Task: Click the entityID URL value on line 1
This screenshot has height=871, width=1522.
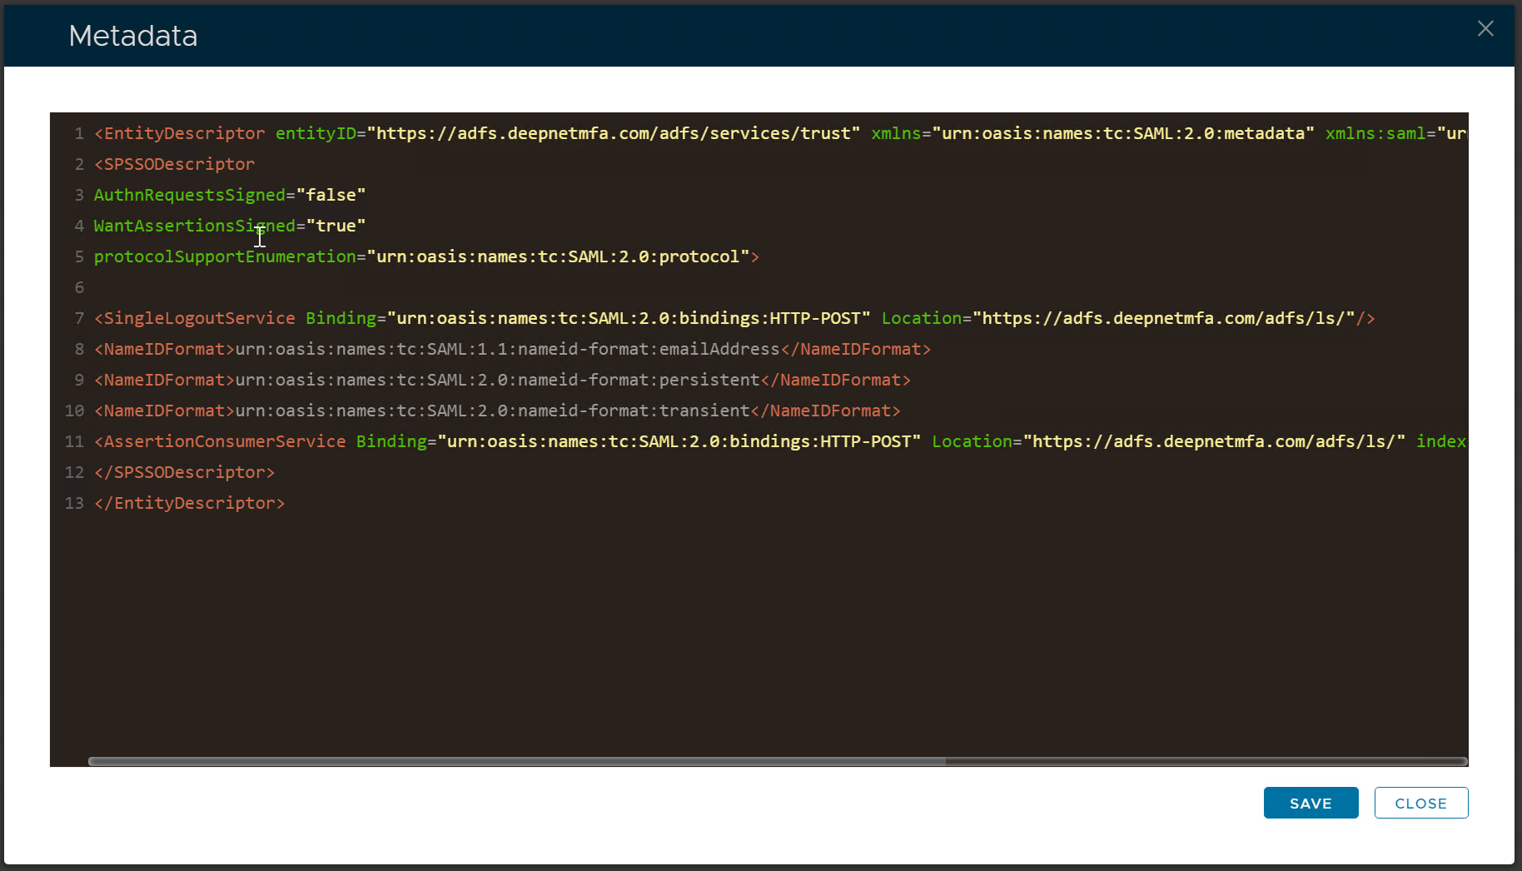Action: click(x=617, y=133)
